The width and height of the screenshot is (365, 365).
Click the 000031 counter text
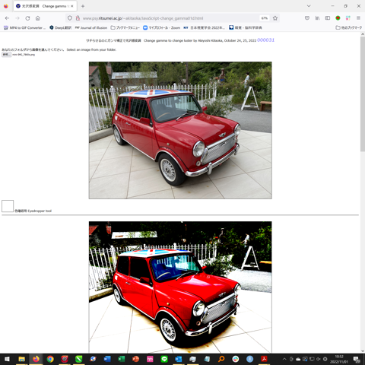(265, 40)
